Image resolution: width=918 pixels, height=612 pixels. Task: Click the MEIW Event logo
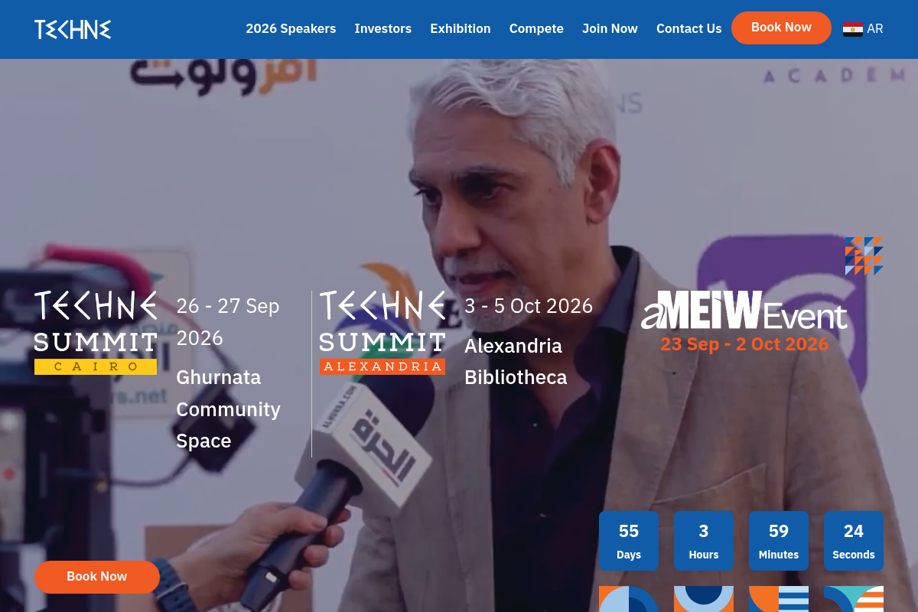coord(744,311)
